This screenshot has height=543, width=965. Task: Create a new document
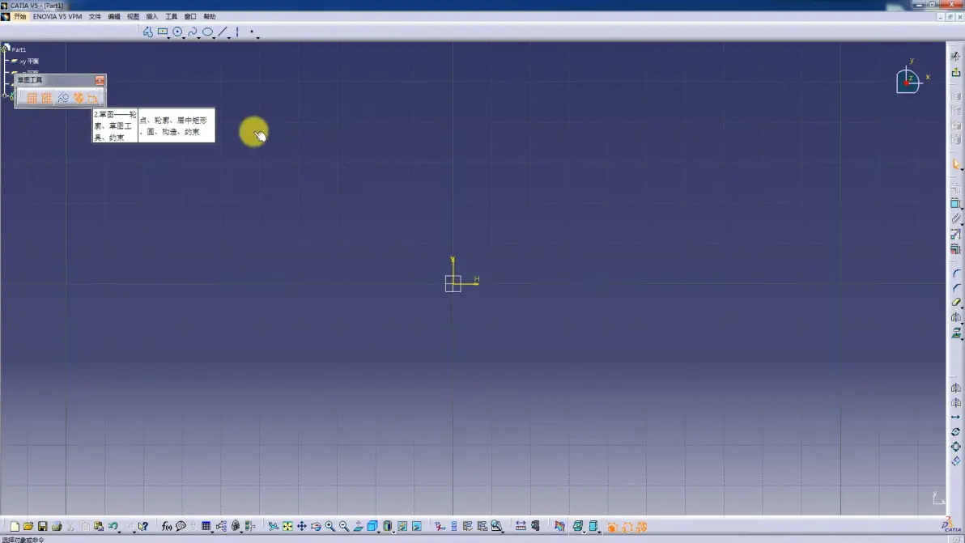pyautogui.click(x=14, y=526)
